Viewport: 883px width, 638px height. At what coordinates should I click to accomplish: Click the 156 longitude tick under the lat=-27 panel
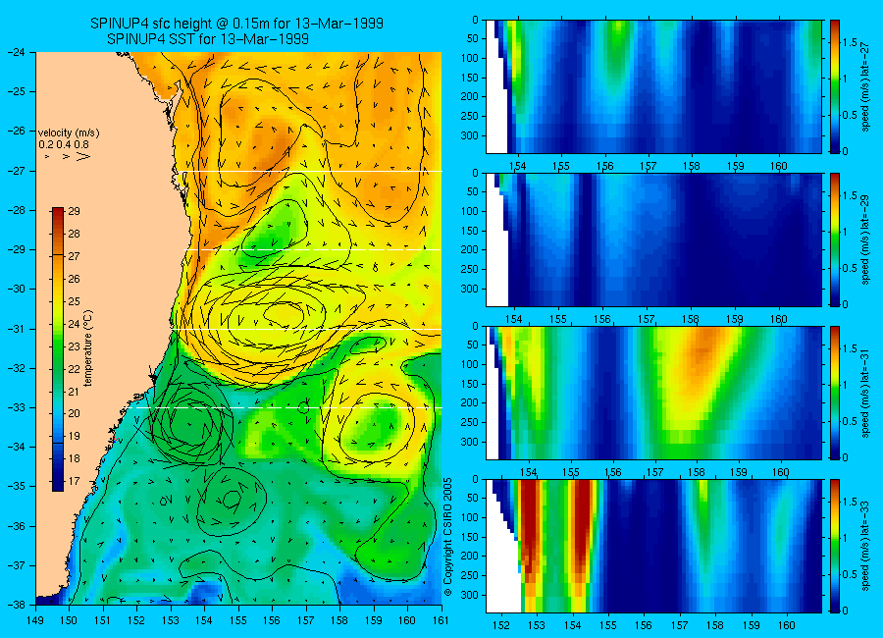604,166
